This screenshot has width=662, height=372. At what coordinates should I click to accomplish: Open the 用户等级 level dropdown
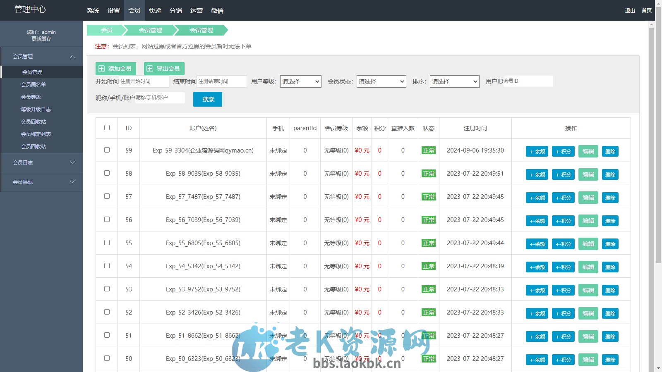(300, 81)
